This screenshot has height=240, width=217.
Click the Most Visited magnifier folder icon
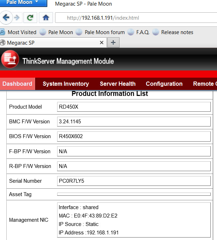[x=2, y=32]
